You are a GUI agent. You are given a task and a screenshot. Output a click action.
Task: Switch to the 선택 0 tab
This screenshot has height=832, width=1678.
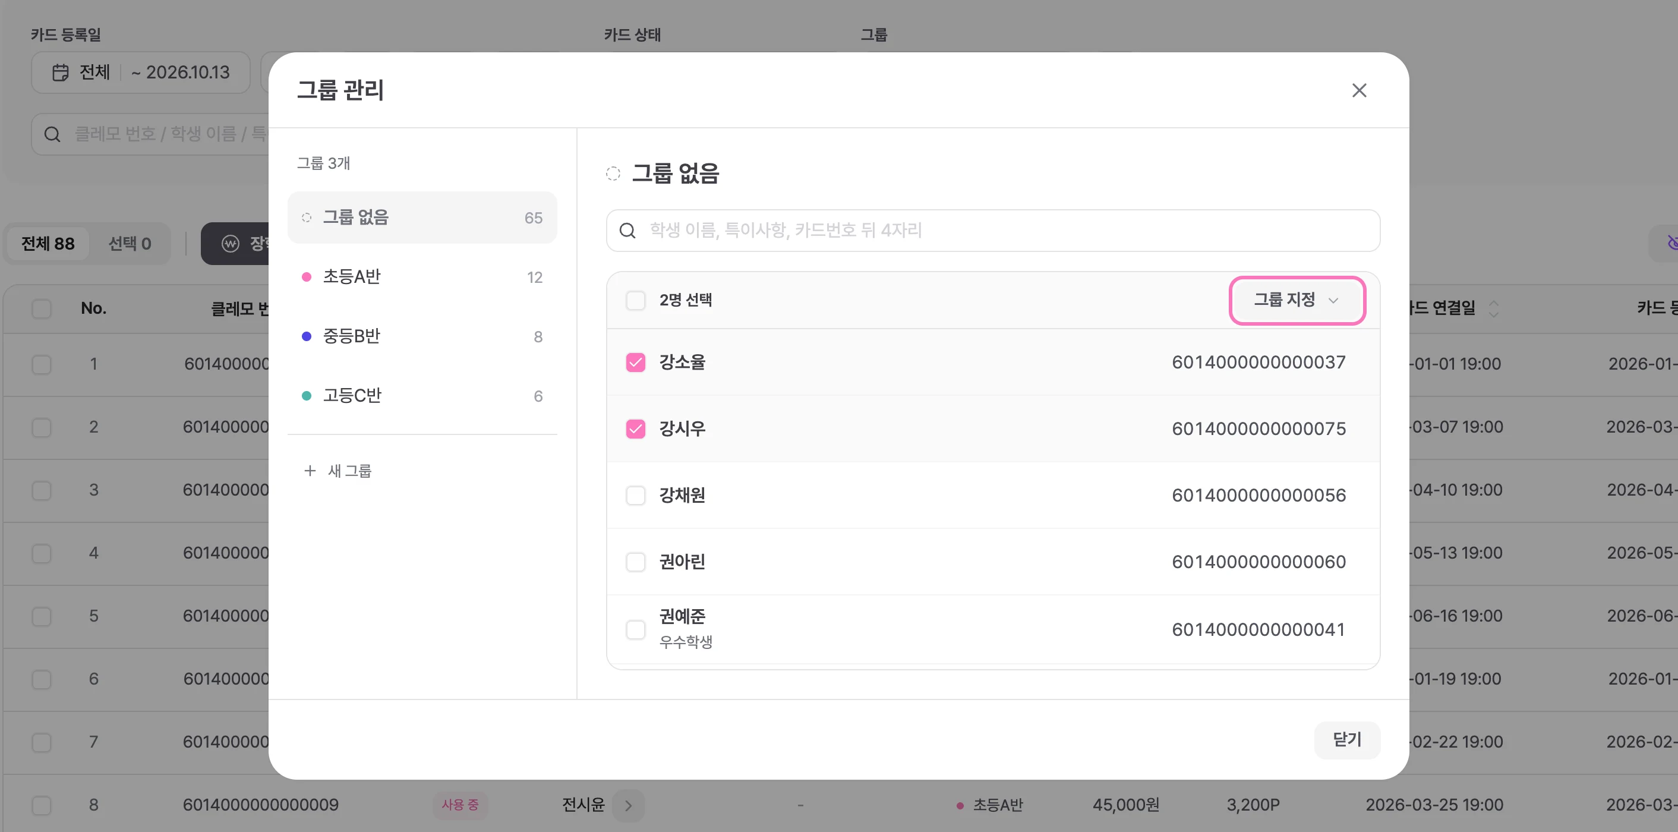click(129, 244)
